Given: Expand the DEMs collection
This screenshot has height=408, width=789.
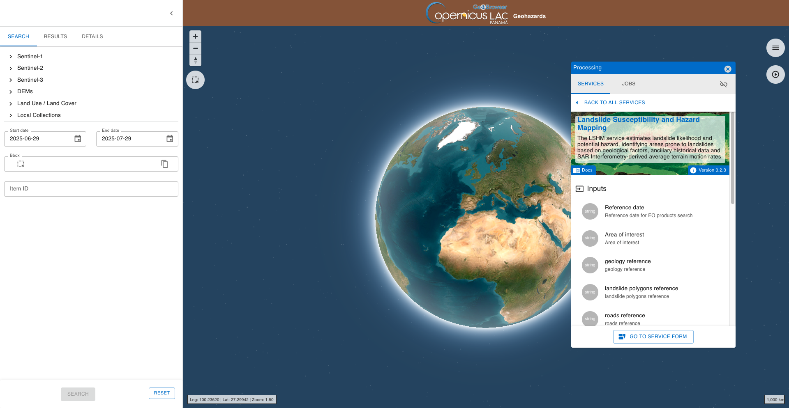Looking at the screenshot, I should click(11, 92).
